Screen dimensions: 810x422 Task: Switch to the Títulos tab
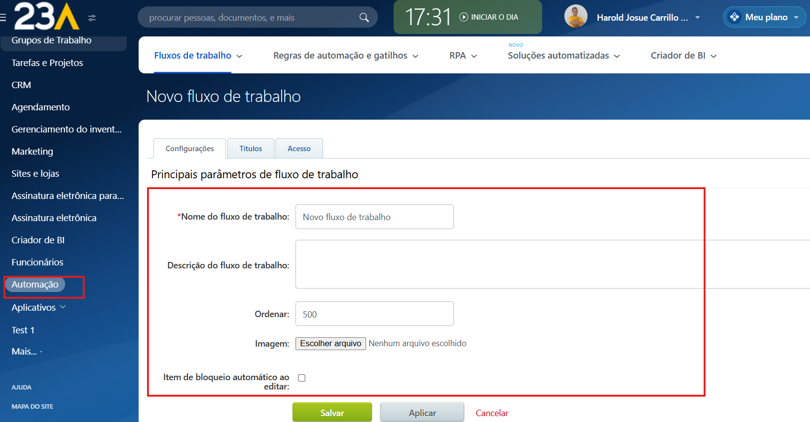[251, 149]
